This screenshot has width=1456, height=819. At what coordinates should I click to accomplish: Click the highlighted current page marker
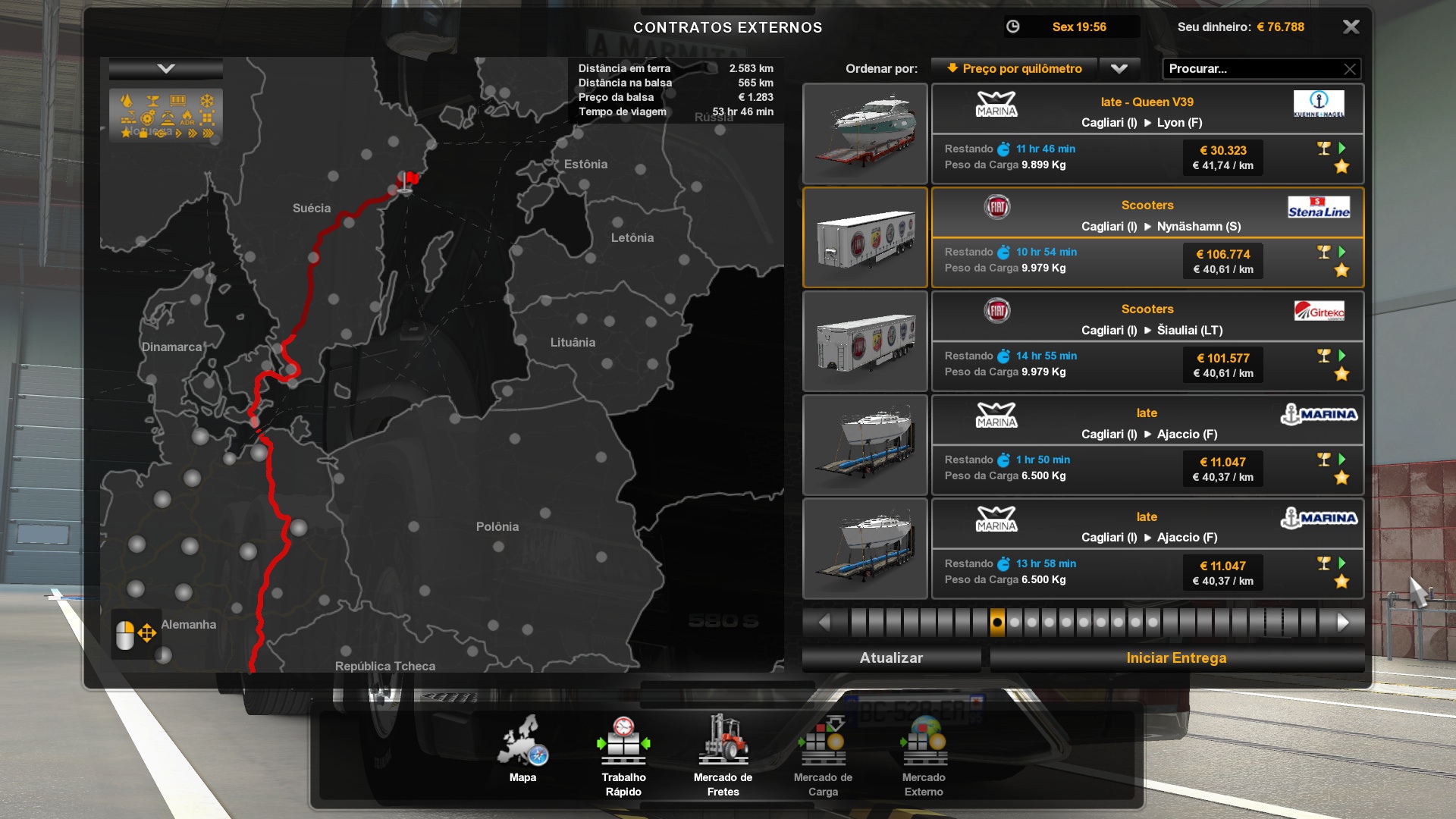tap(997, 623)
